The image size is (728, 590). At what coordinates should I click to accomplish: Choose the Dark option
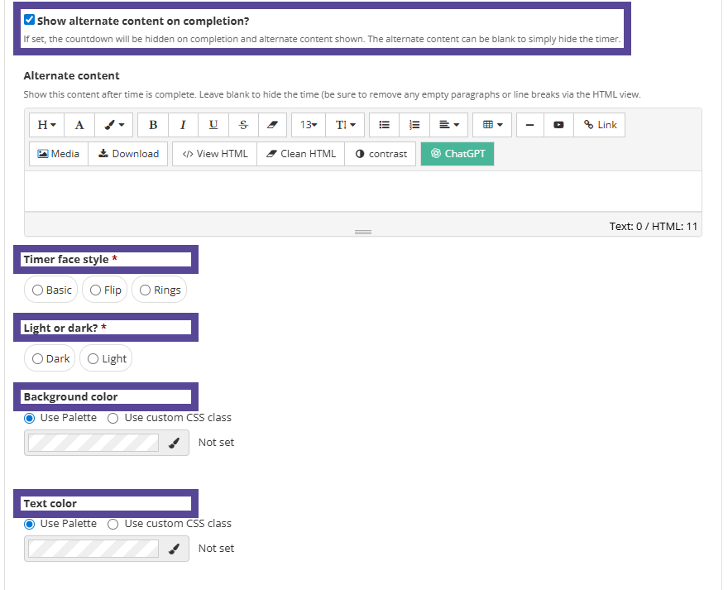pyautogui.click(x=50, y=358)
